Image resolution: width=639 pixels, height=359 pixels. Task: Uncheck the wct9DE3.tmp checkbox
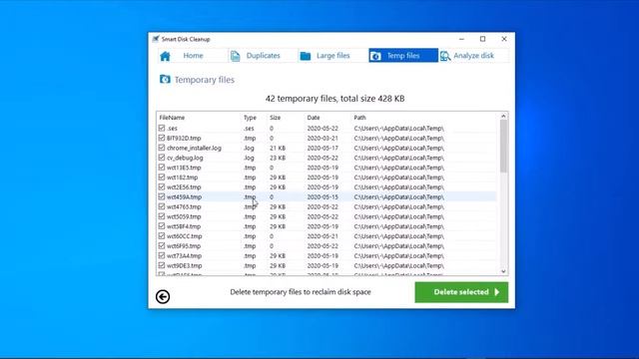(x=162, y=265)
